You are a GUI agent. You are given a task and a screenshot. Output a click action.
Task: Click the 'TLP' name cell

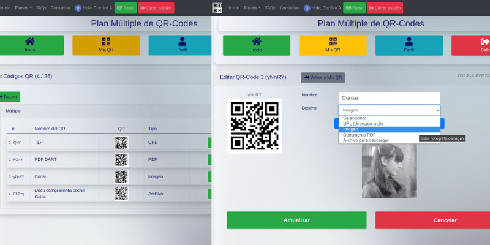click(39, 143)
